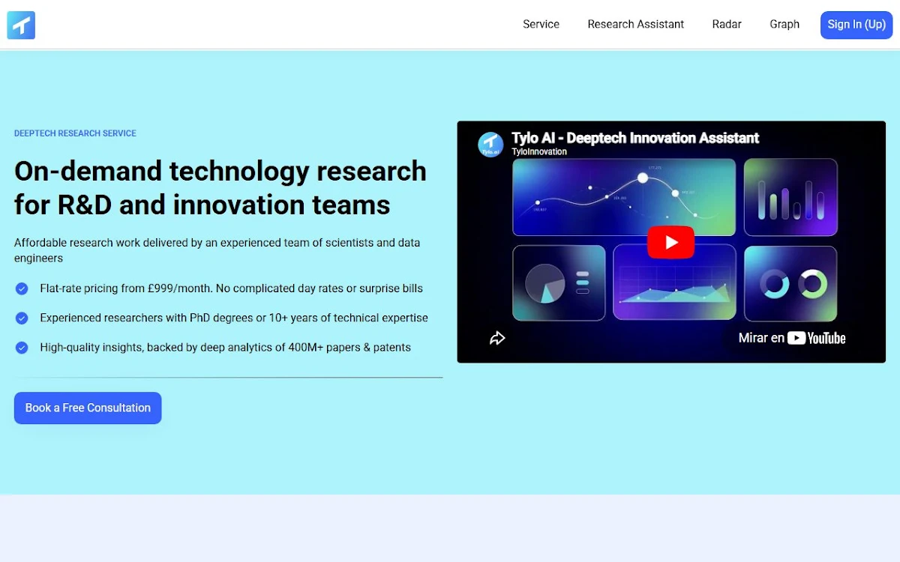Click the Tylo logo in the header

(x=21, y=25)
